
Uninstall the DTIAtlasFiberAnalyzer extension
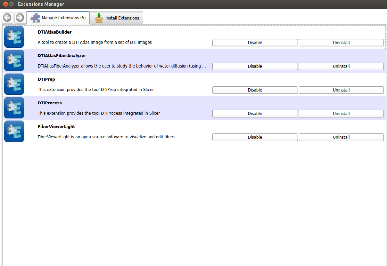coord(341,66)
